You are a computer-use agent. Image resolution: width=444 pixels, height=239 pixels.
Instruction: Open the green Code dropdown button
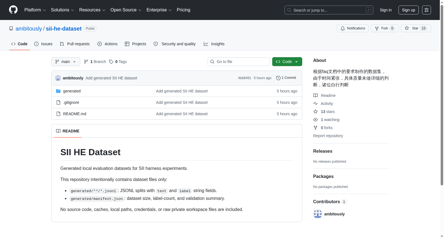tap(287, 62)
